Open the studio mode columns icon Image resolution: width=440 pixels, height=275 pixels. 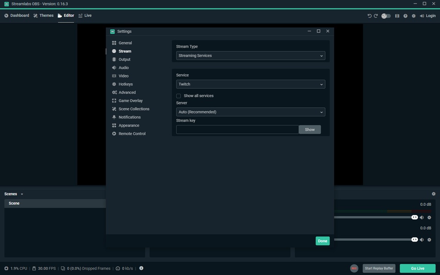click(x=397, y=16)
